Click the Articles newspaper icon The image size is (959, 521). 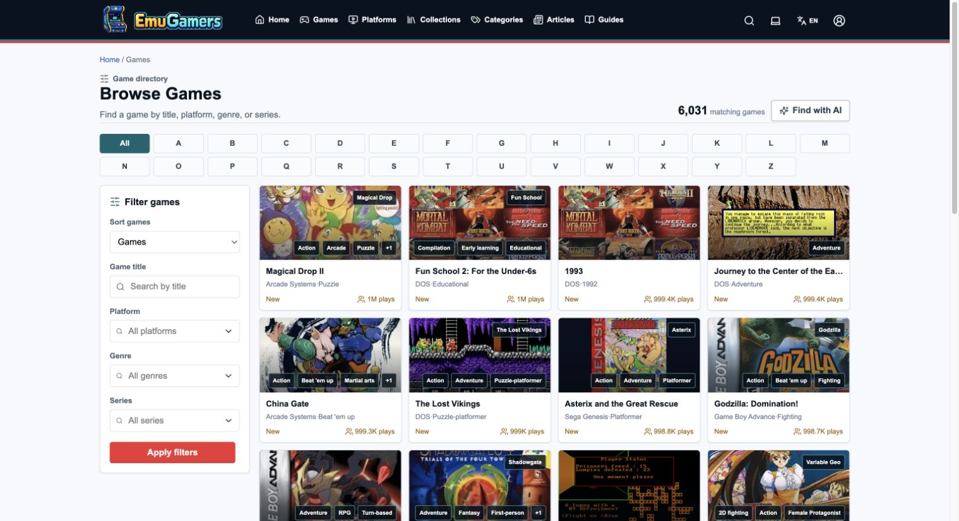[538, 20]
